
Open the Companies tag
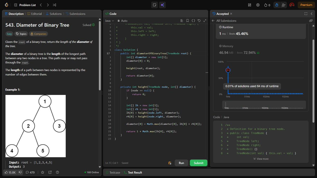point(39,34)
